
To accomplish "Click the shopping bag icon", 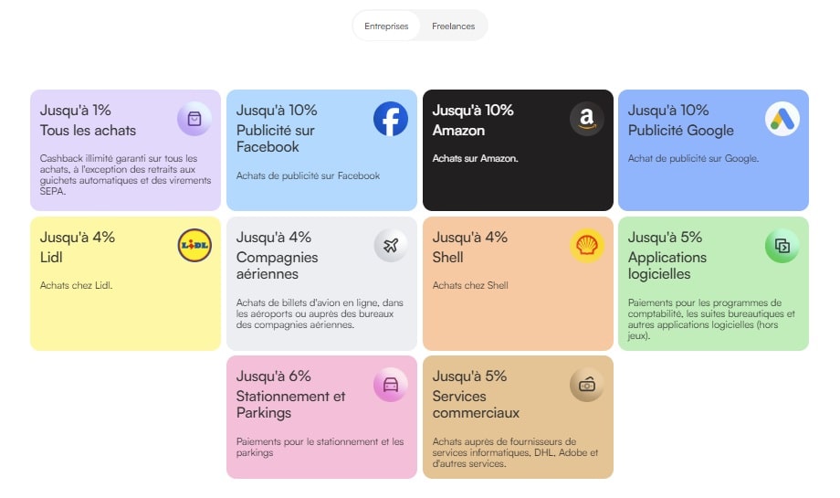I will 194,119.
